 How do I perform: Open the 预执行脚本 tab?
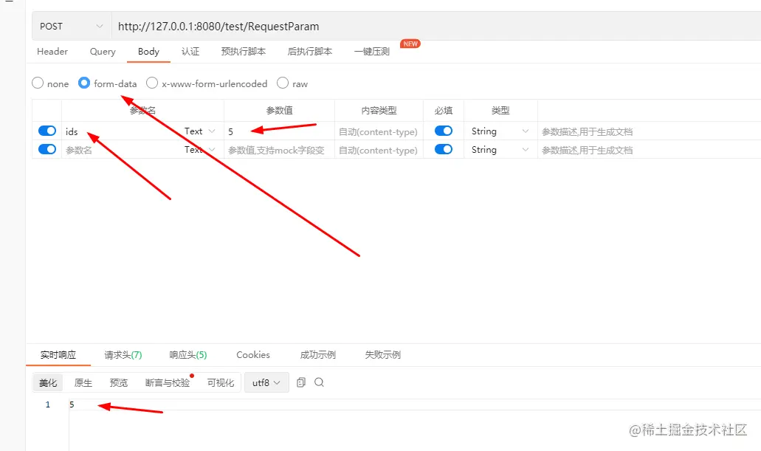pyautogui.click(x=243, y=52)
